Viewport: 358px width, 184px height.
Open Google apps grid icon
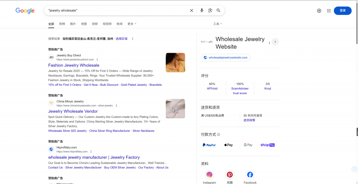(x=329, y=11)
